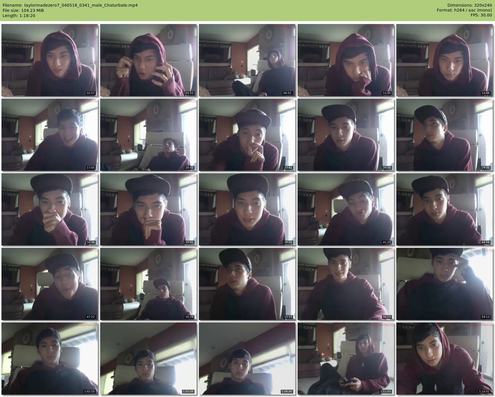Open the frame stamped 38:29
Image resolution: width=495 pixels, height=397 pixels.
247,209
